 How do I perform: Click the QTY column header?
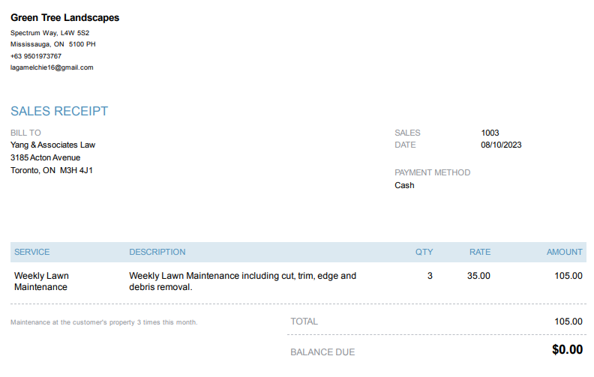tap(424, 252)
